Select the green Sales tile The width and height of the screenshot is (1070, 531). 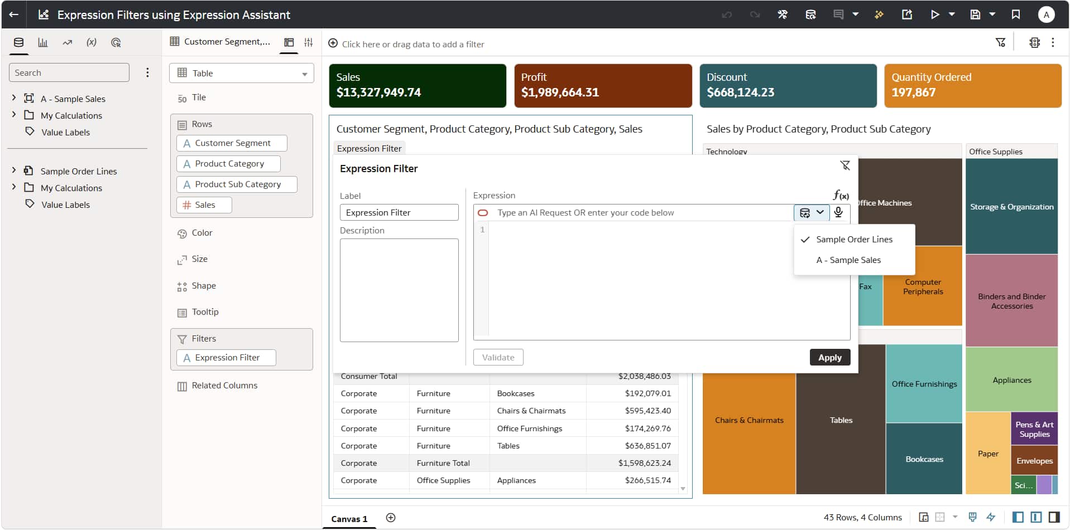[x=418, y=86]
